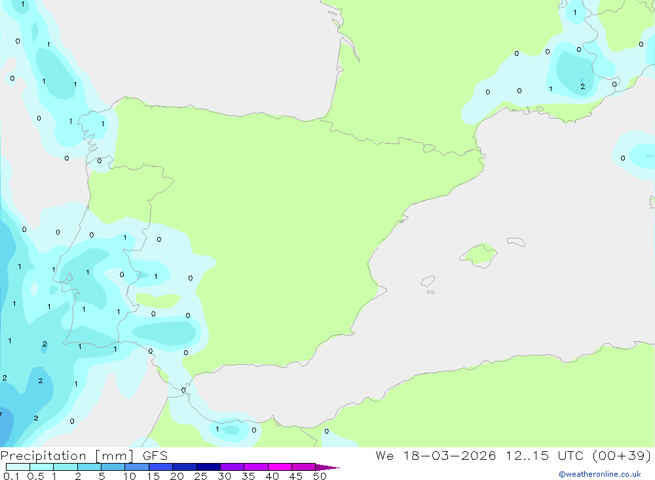This screenshot has height=480, width=655.
Task: Click the 0.5–1 mm legend color swatch
Action: click(42, 467)
